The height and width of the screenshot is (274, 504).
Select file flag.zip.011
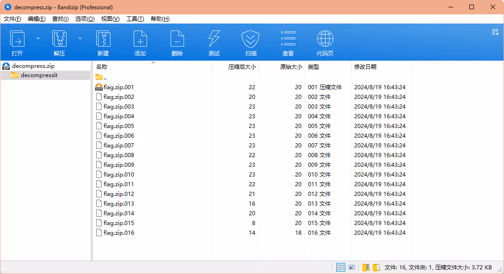[119, 184]
